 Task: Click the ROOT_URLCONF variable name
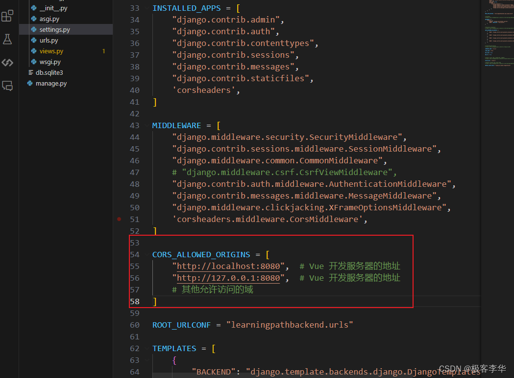tap(181, 325)
